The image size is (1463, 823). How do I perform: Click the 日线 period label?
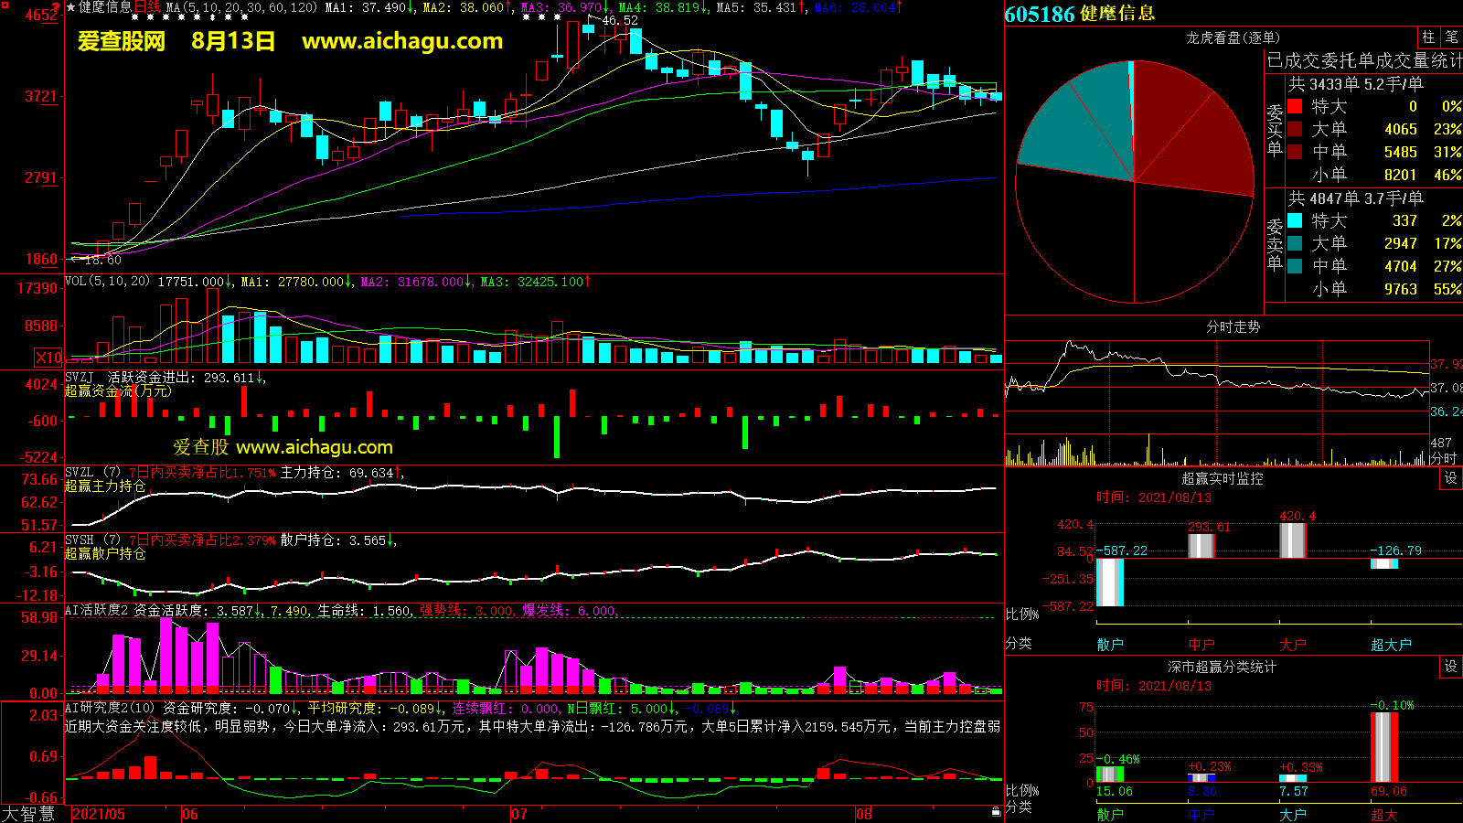tap(147, 7)
